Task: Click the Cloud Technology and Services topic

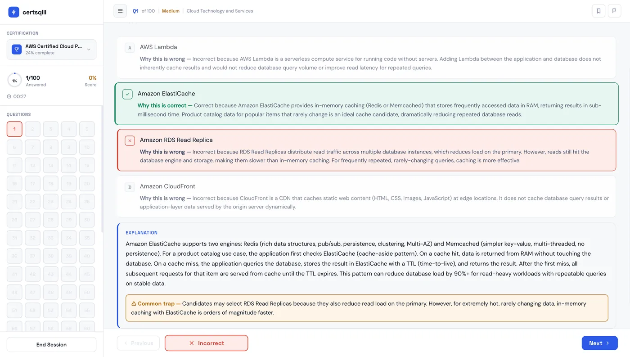Action: [x=220, y=11]
